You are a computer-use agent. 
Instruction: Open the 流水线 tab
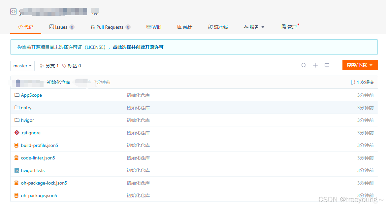pos(218,27)
